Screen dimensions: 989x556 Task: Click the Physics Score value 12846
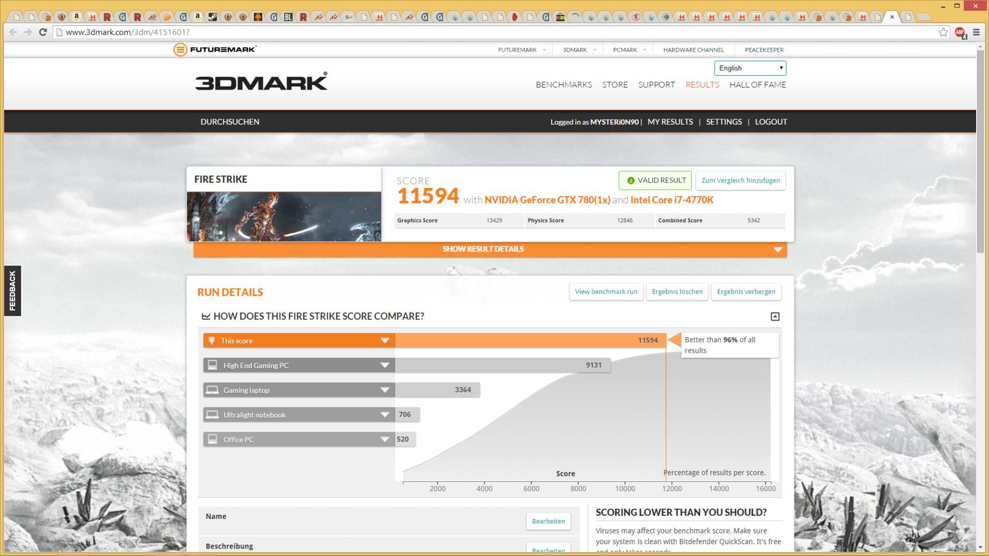coord(625,220)
